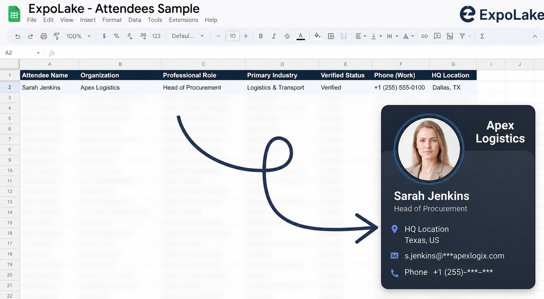Open the font family Defaul... dropdown

coord(188,36)
